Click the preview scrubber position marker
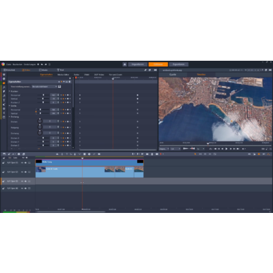 207,143
